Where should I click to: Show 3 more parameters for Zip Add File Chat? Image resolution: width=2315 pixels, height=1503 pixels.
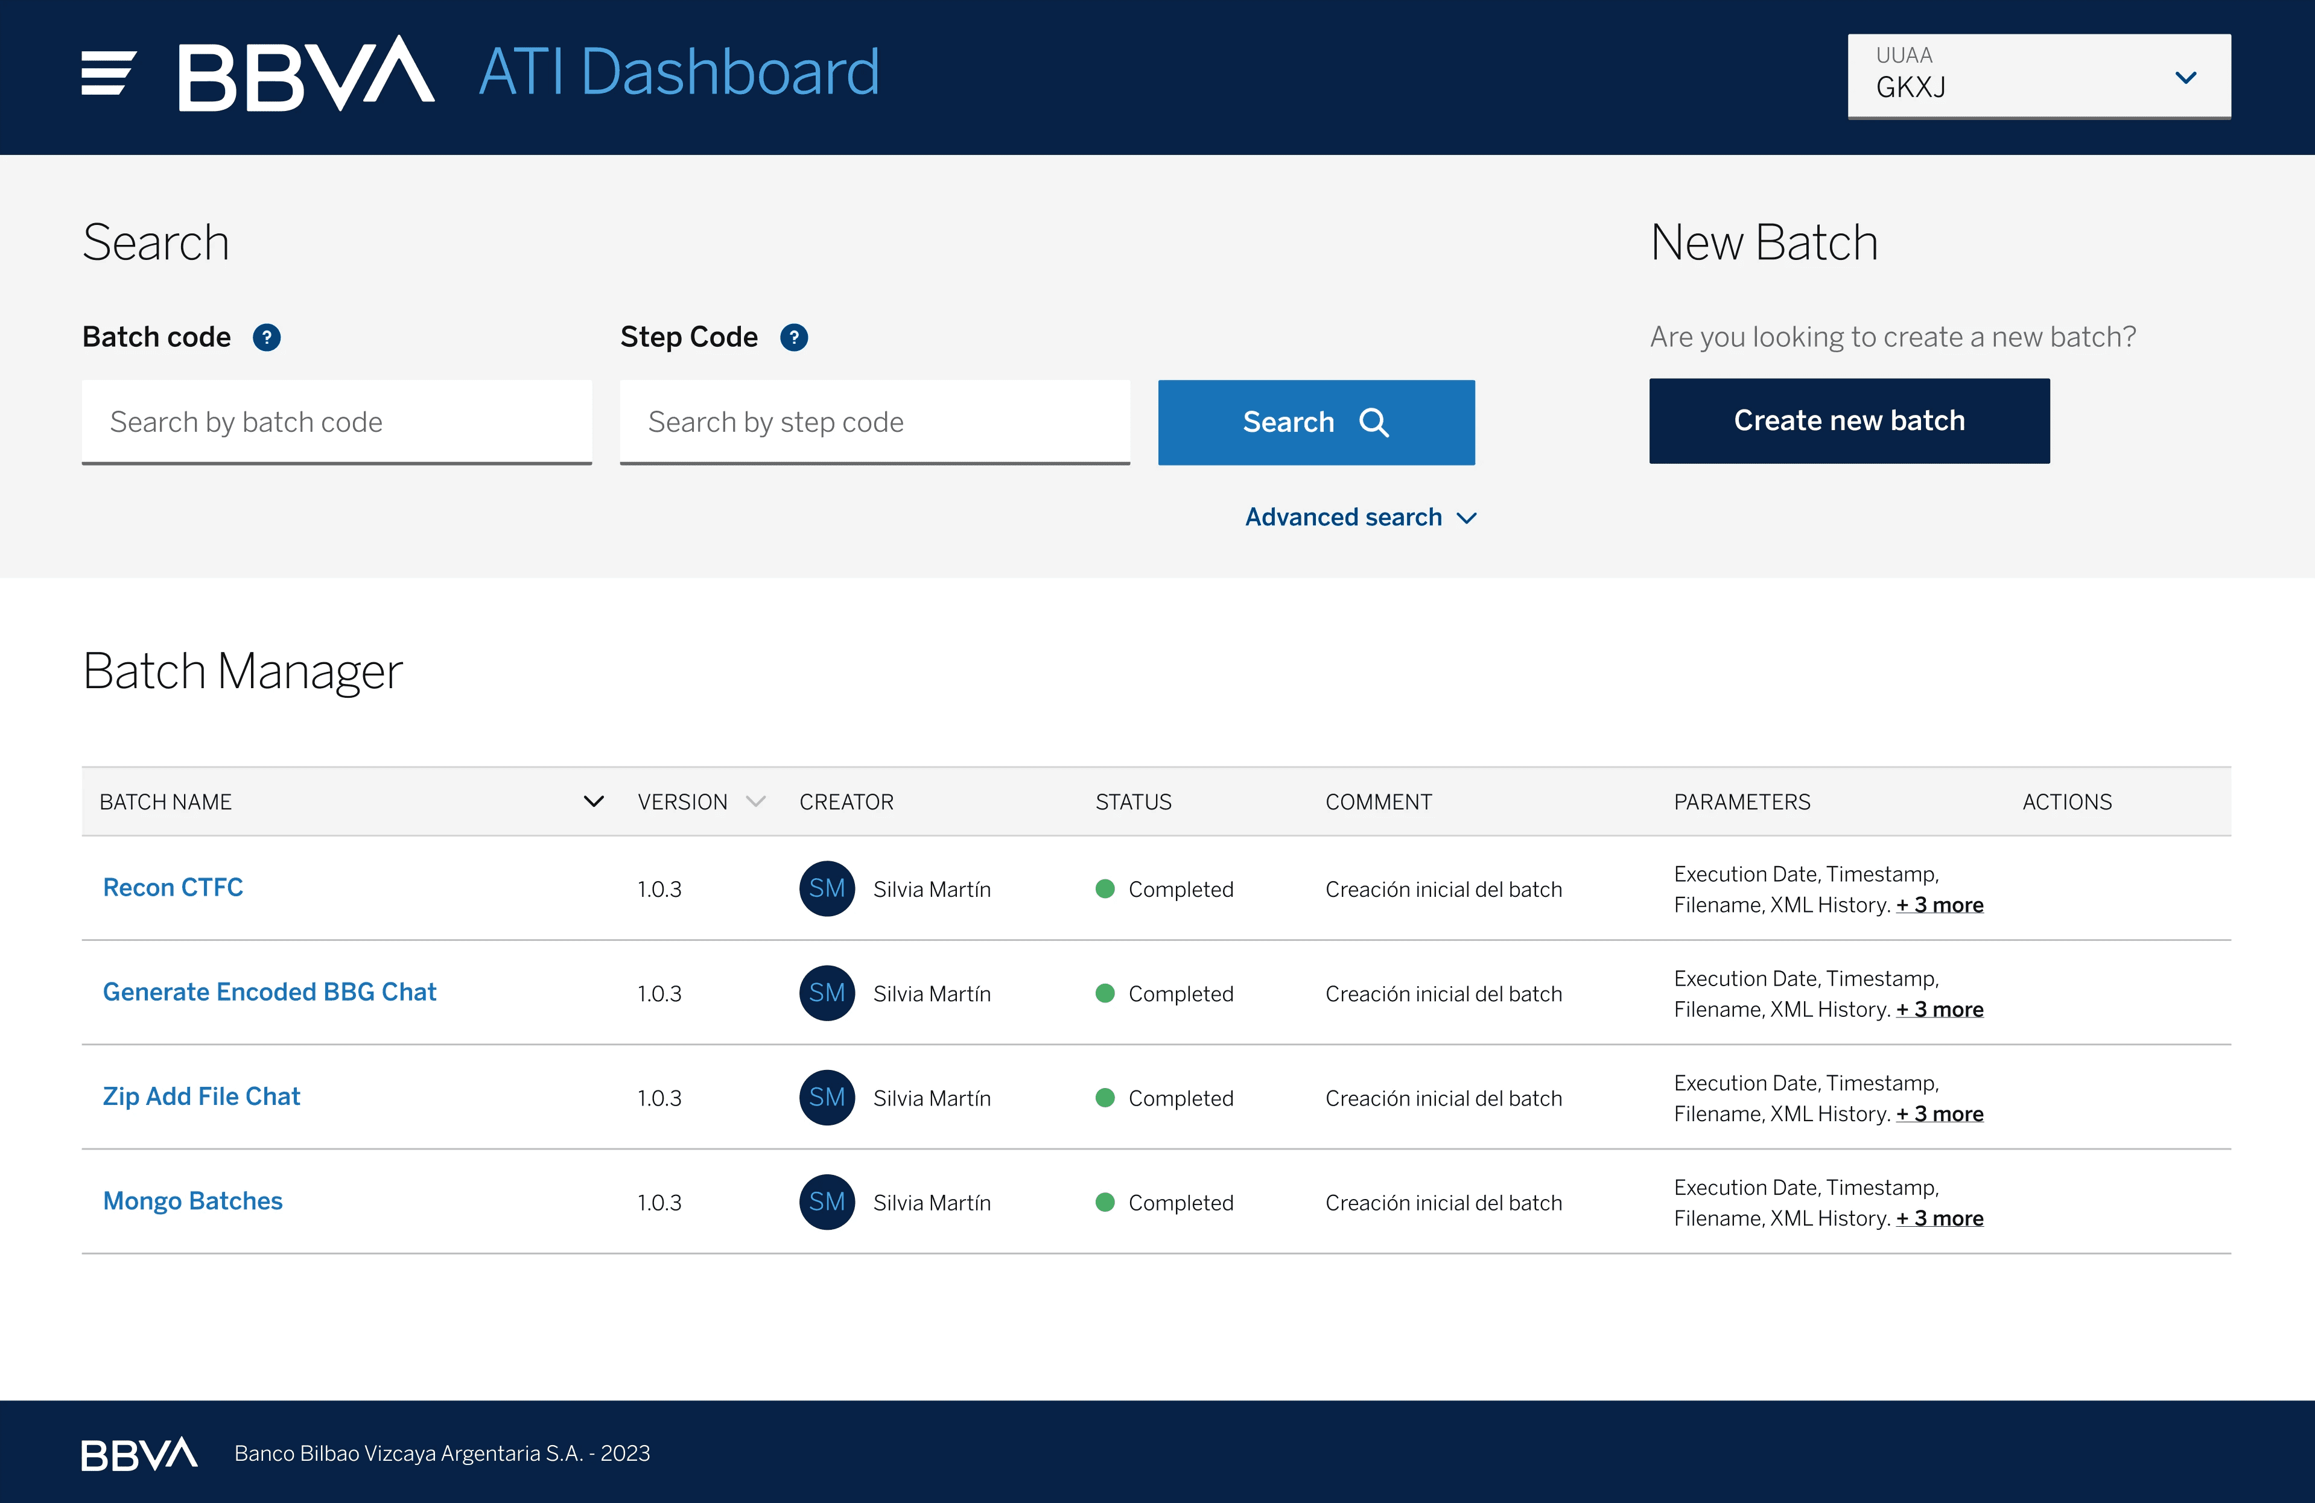(x=1939, y=1114)
